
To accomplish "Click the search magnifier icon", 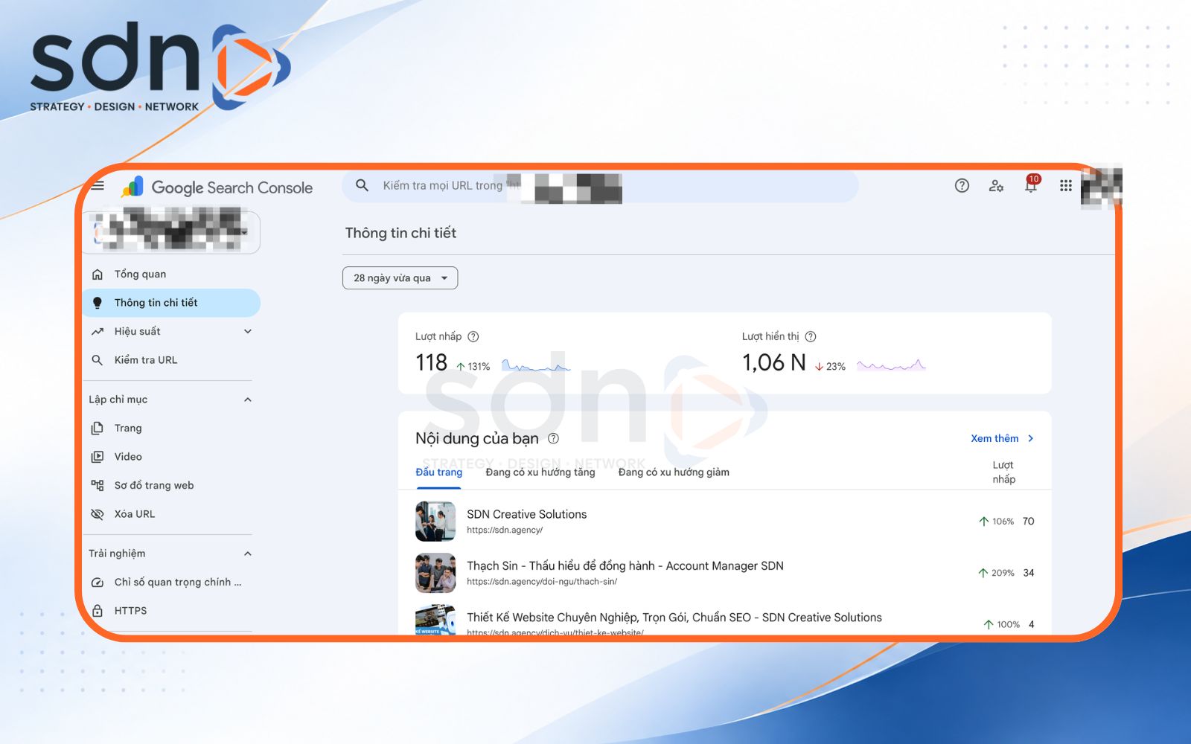I will click(x=362, y=185).
